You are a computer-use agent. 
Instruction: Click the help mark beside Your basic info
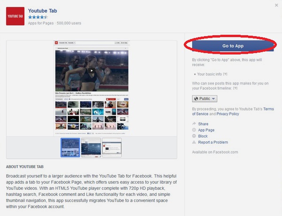pyautogui.click(x=225, y=74)
